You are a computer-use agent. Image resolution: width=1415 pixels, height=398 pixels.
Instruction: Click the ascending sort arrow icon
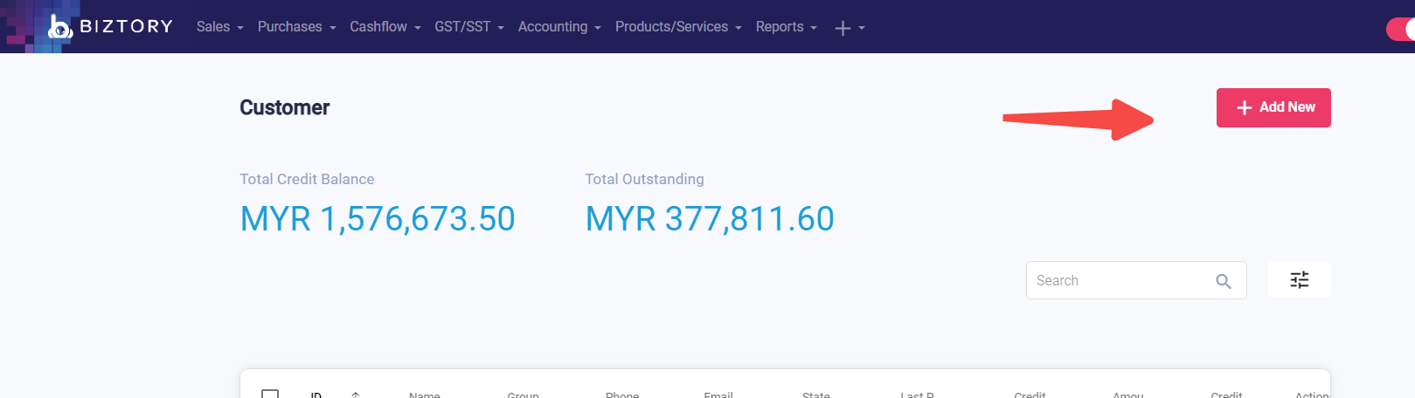[356, 395]
